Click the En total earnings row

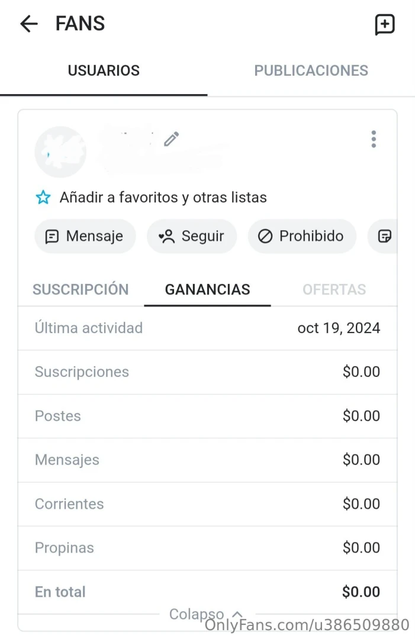(207, 592)
